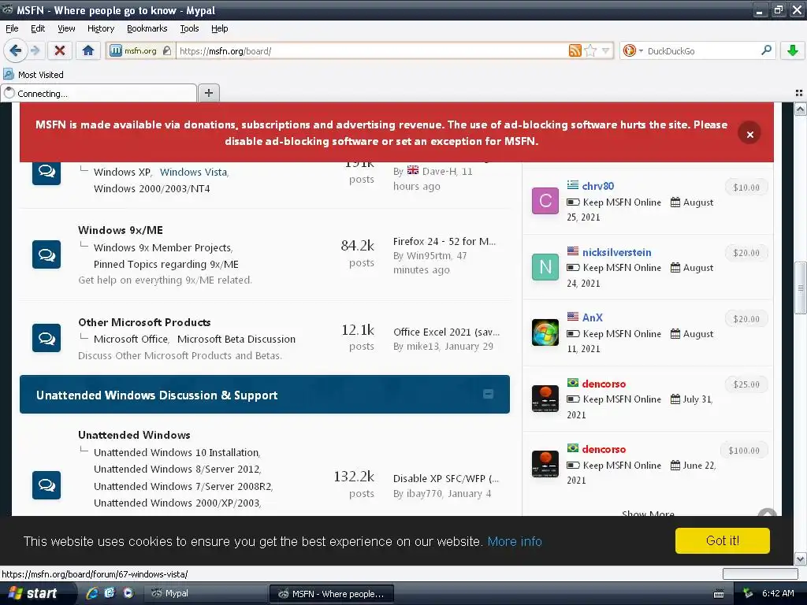Focus the DuckDuckGo search field
The height and width of the screenshot is (605, 807).
701,51
